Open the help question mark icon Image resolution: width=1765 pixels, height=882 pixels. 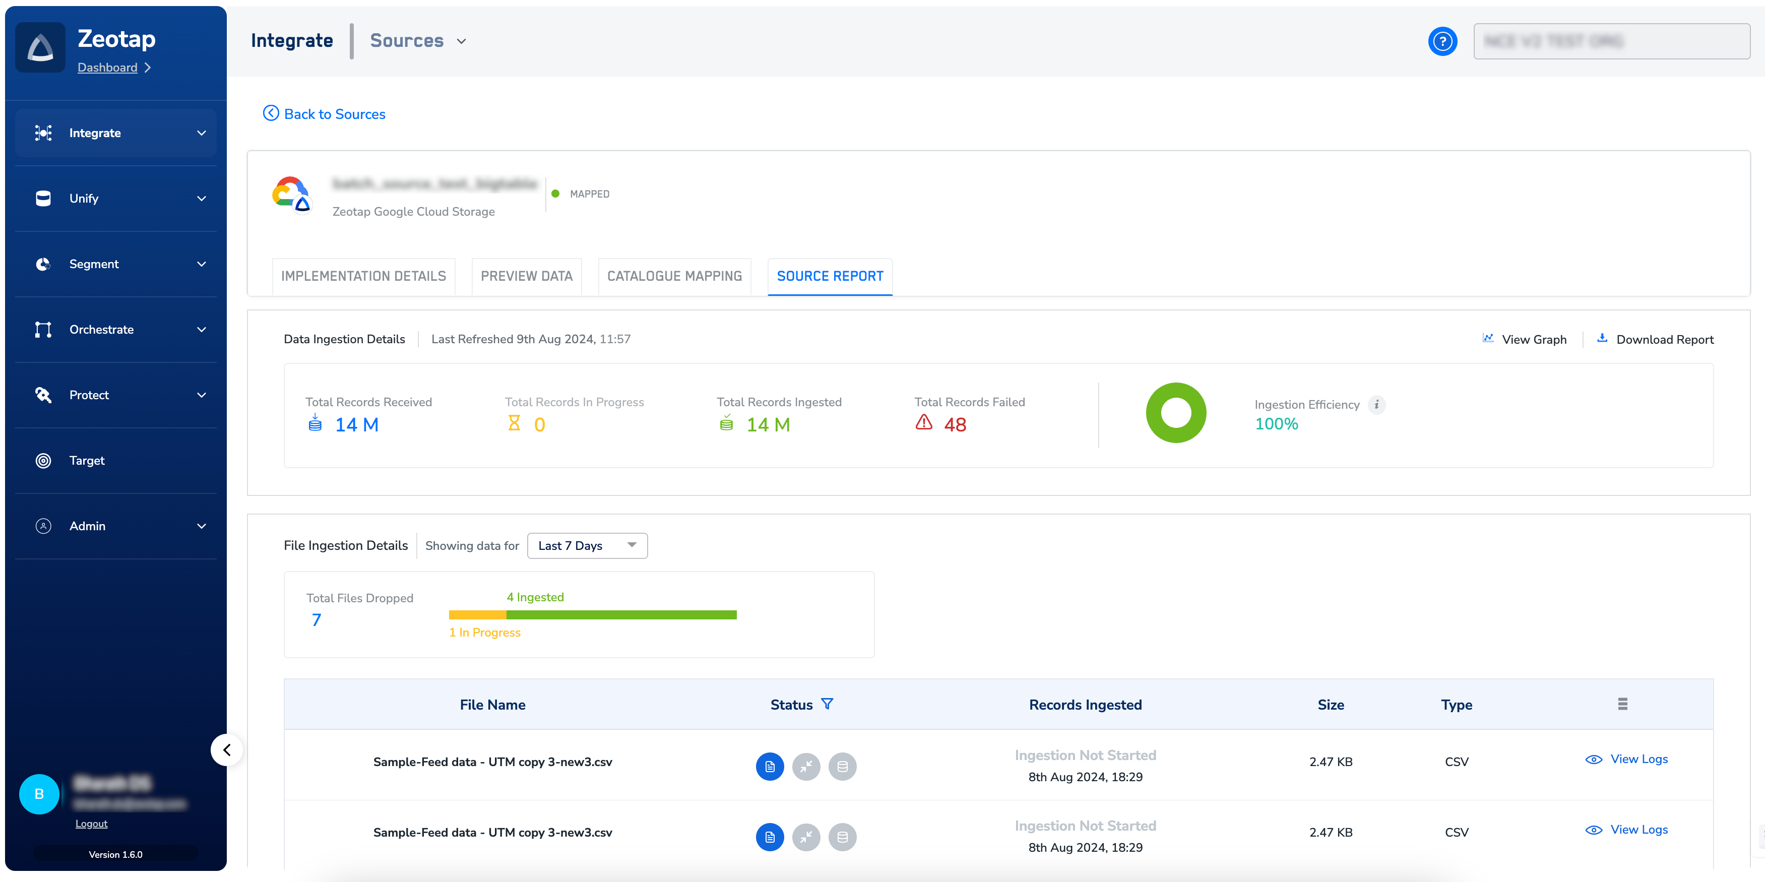1442,41
